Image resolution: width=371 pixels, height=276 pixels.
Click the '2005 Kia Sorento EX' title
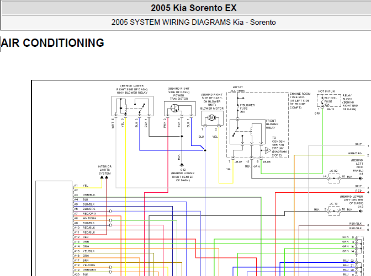[x=194, y=8]
